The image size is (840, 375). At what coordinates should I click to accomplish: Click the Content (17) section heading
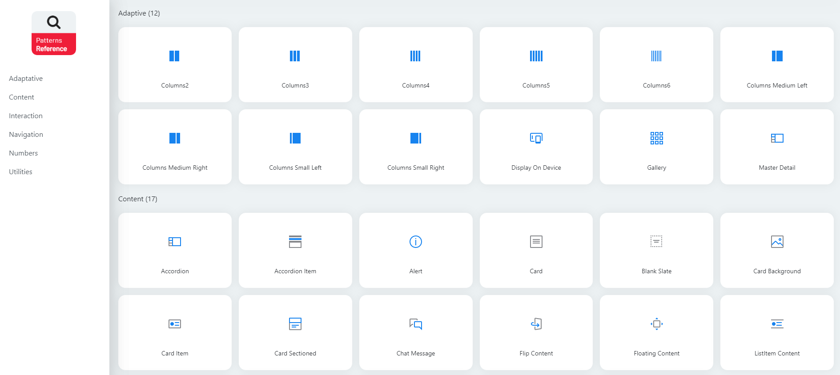pyautogui.click(x=138, y=199)
